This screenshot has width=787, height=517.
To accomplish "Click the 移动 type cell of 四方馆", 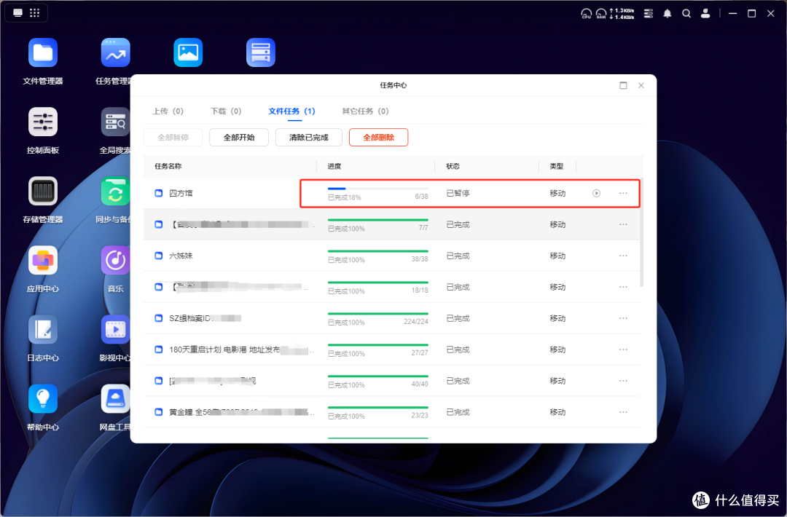I will (x=557, y=193).
